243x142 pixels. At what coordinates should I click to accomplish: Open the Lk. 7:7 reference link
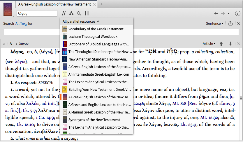(x=30, y=110)
